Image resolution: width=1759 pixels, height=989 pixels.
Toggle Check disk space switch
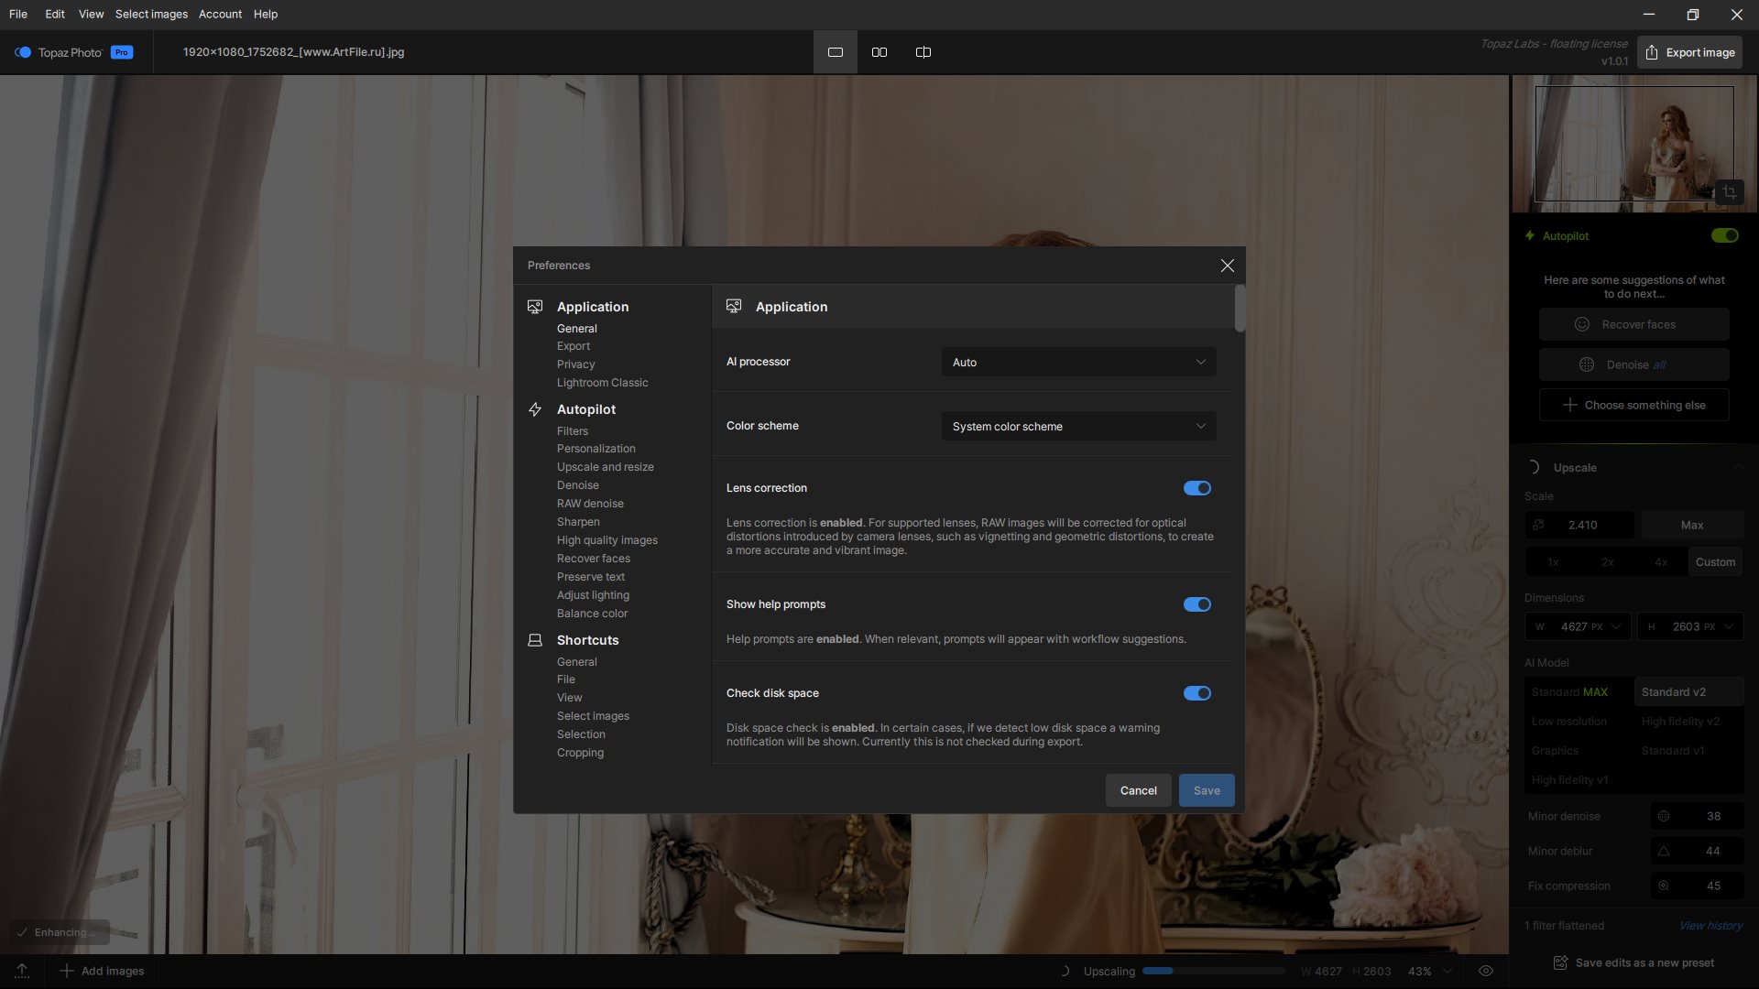[x=1196, y=693]
